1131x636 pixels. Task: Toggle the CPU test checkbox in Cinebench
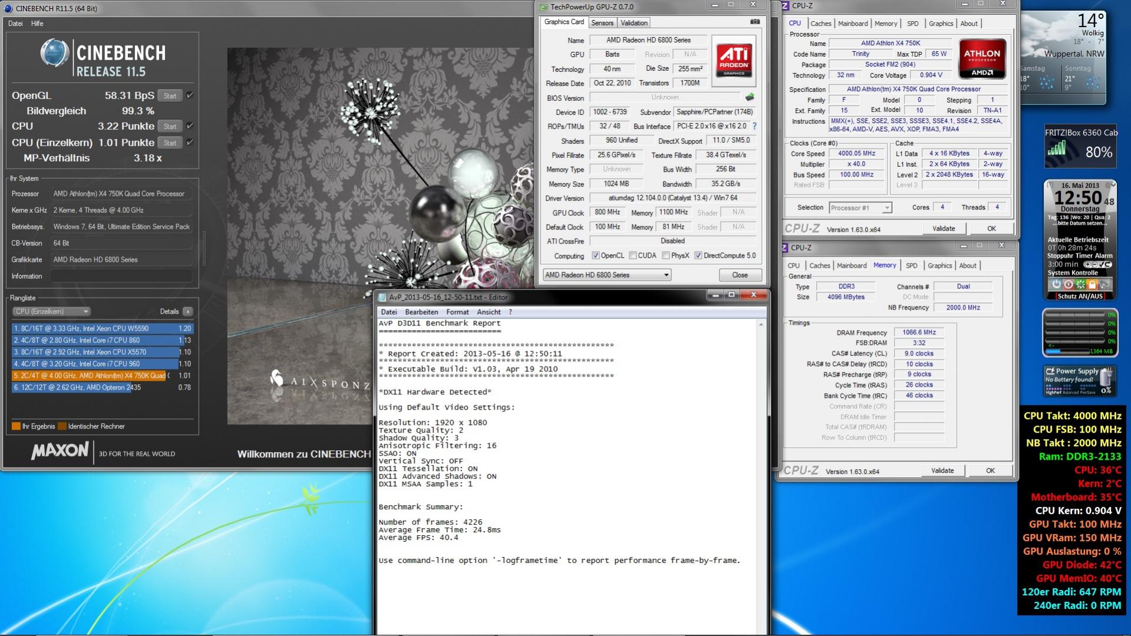coord(190,126)
